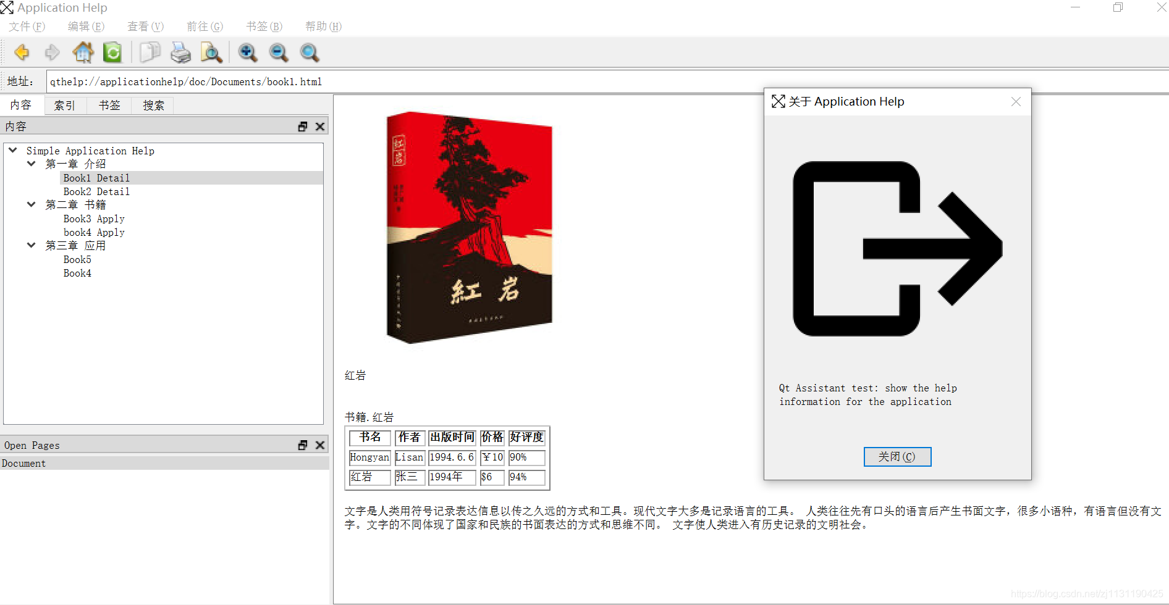Reset zoom with the plain magnifier
The width and height of the screenshot is (1169, 605).
[x=310, y=52]
